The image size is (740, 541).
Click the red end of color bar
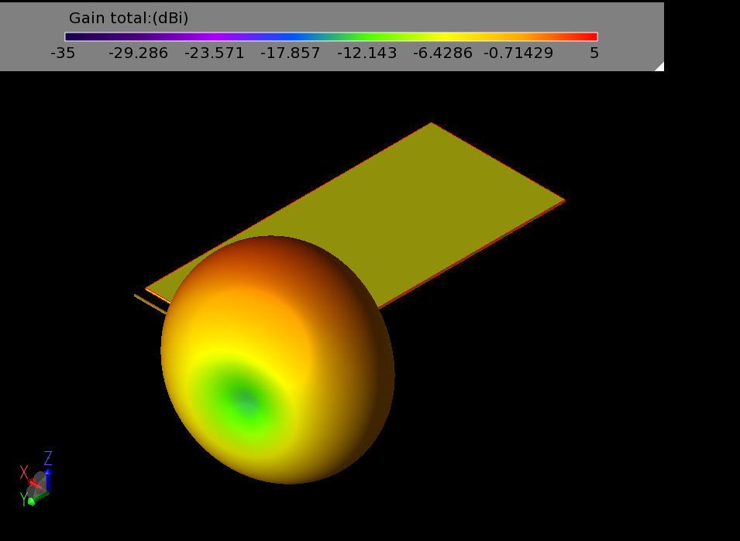(x=590, y=36)
